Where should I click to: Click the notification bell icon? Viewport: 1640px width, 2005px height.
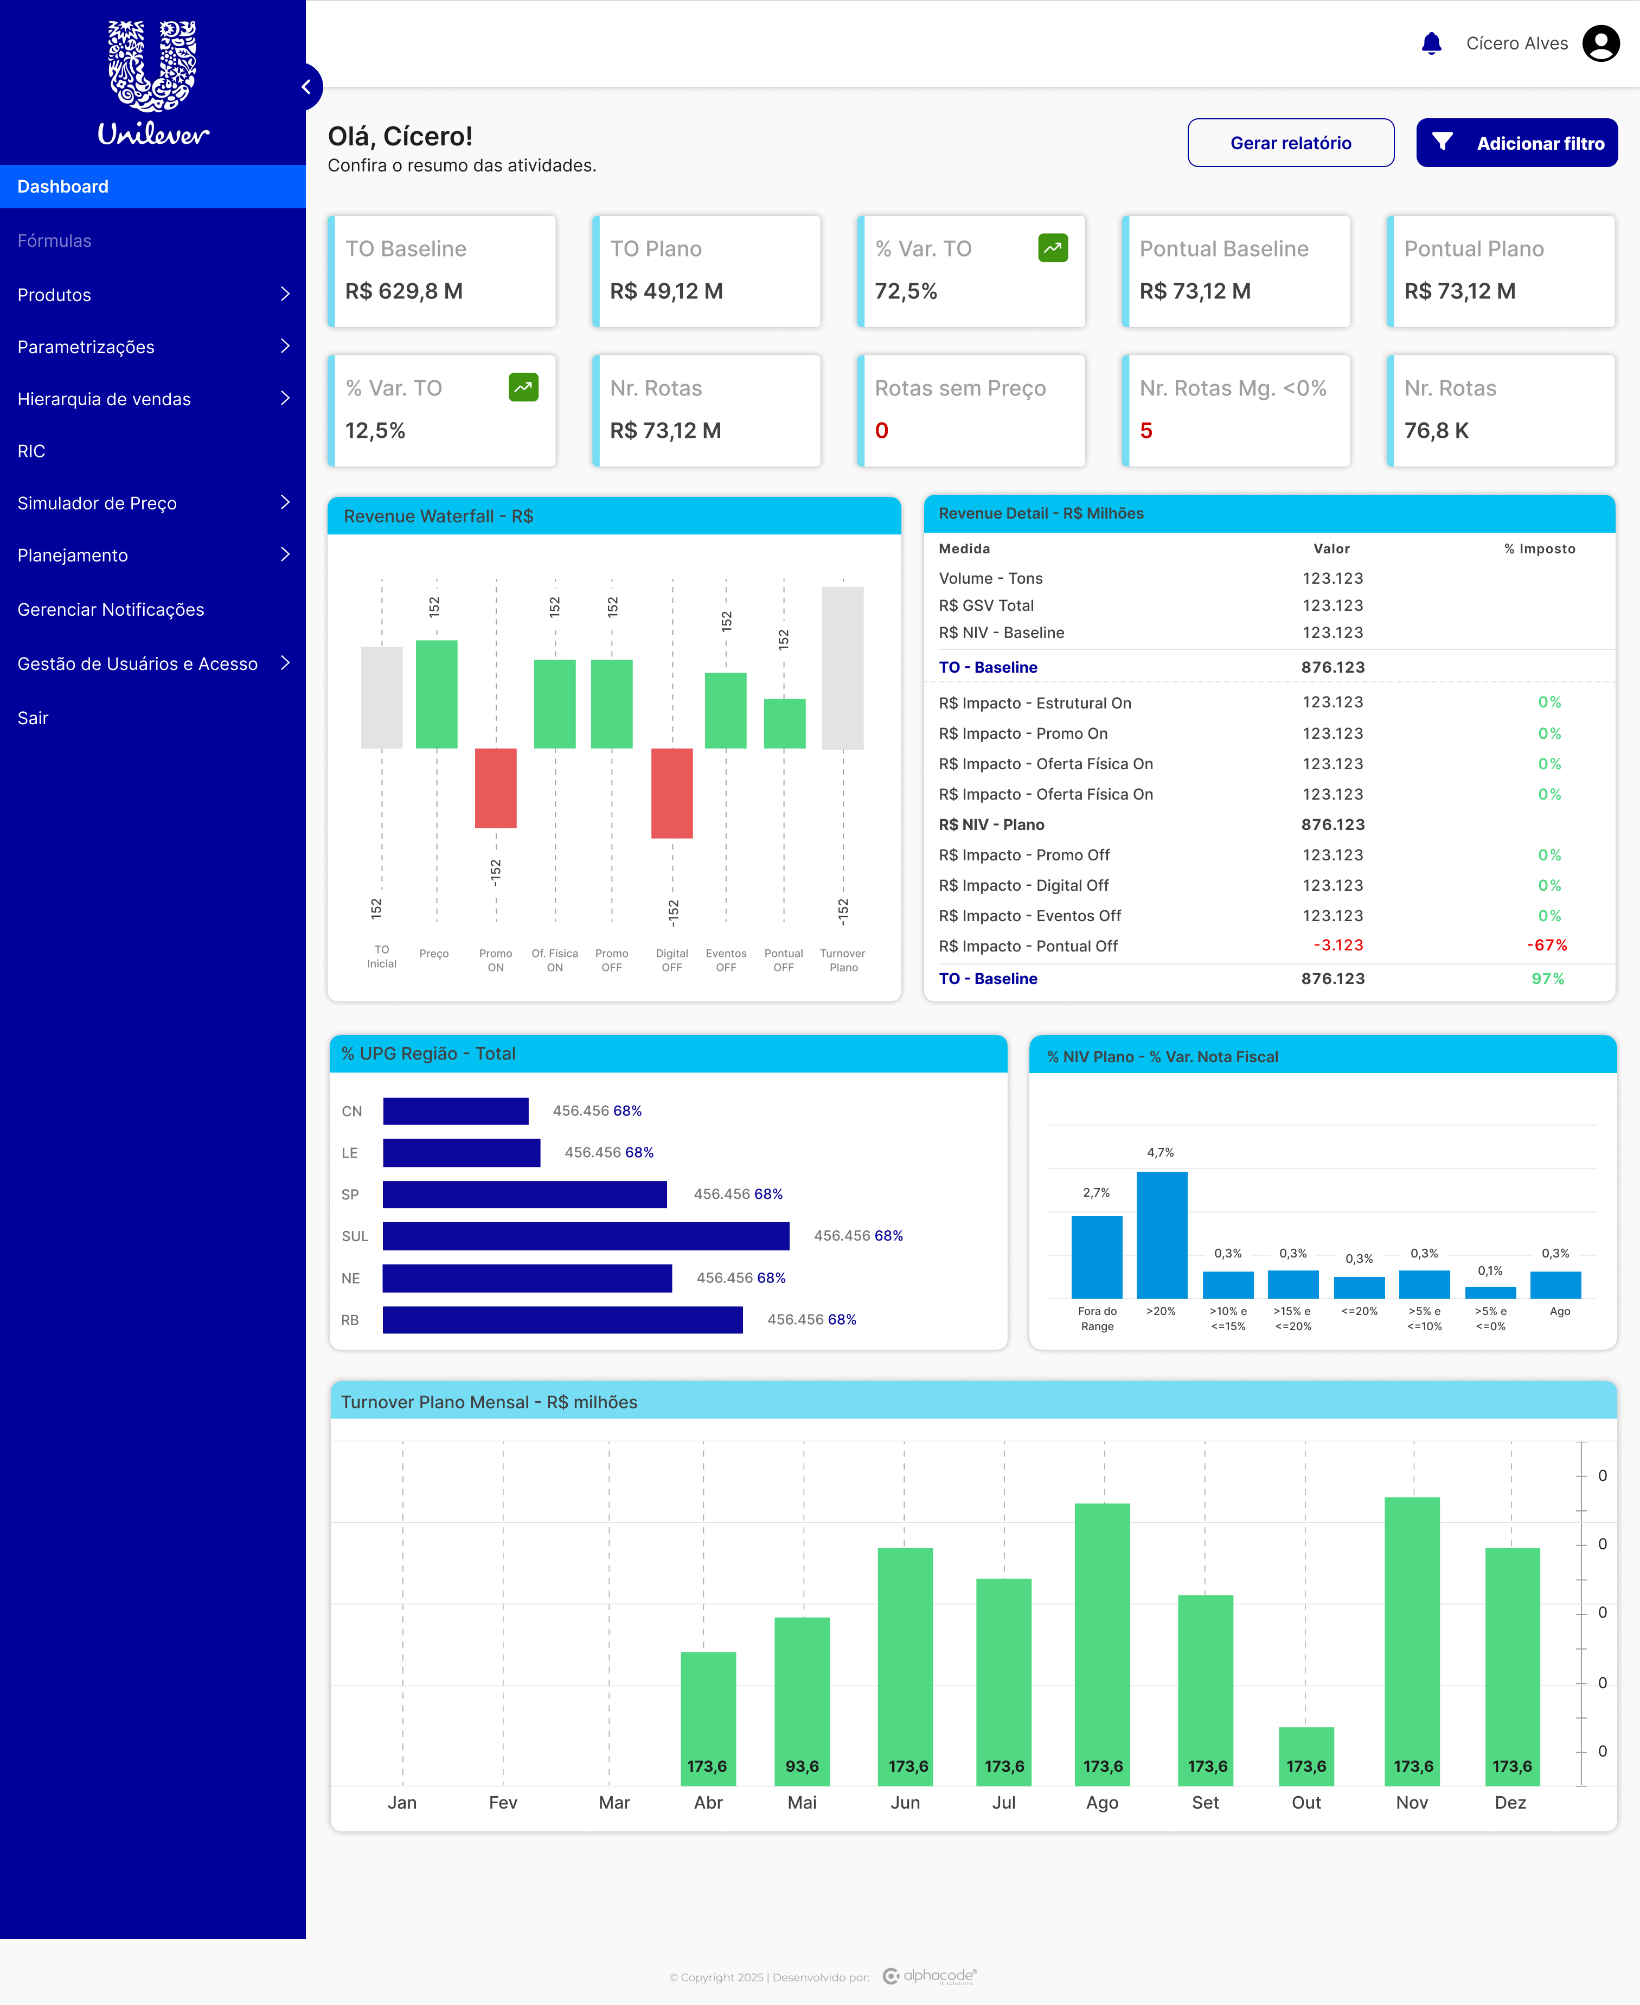pos(1431,43)
